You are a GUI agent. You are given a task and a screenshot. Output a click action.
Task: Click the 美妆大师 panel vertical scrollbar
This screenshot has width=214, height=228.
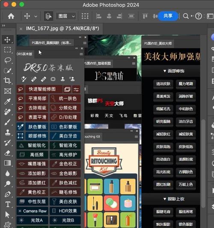[x=204, y=164]
